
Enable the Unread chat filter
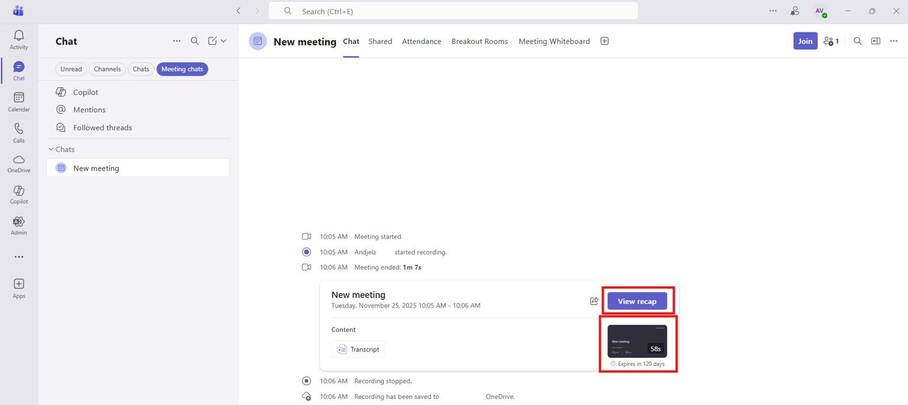70,68
